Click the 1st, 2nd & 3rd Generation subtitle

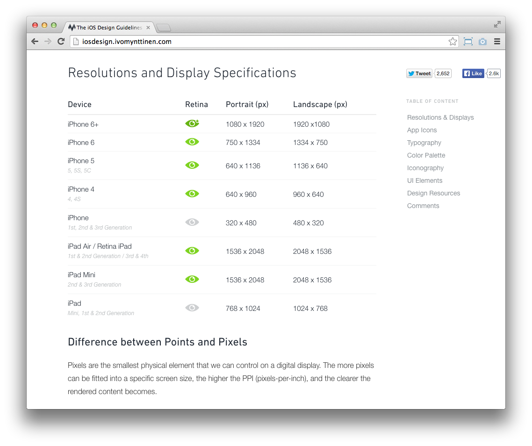pyautogui.click(x=100, y=227)
